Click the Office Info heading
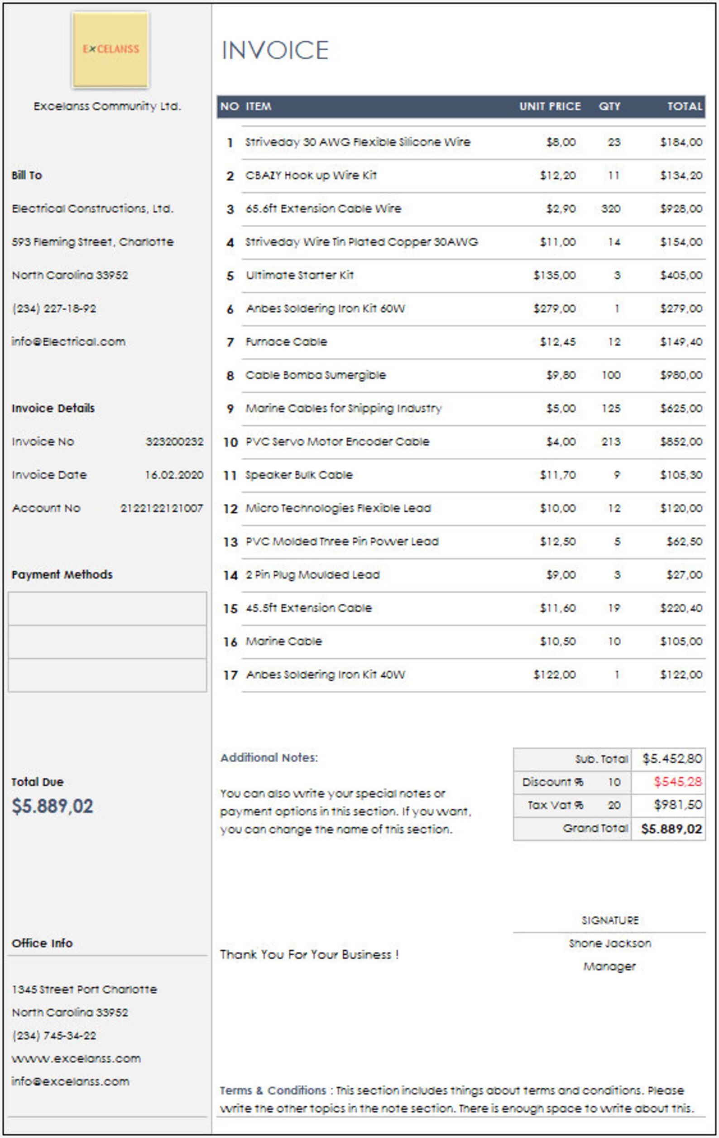This screenshot has height=1138, width=719. pos(42,943)
